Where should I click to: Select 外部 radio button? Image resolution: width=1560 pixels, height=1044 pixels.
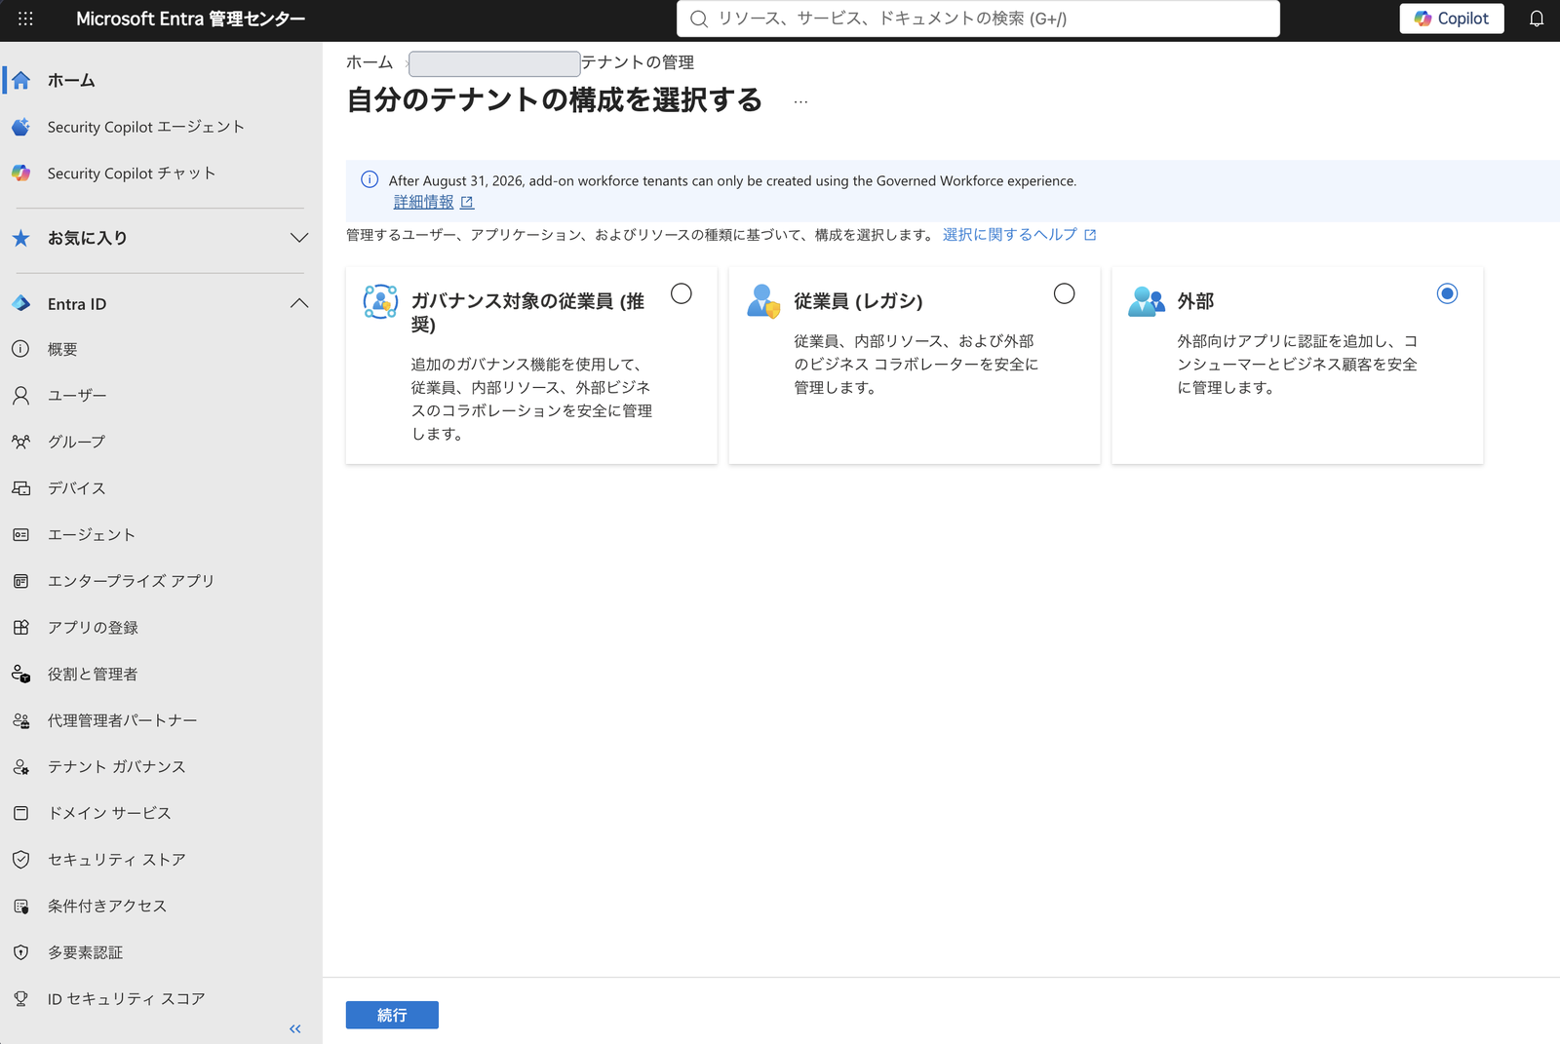(x=1448, y=293)
